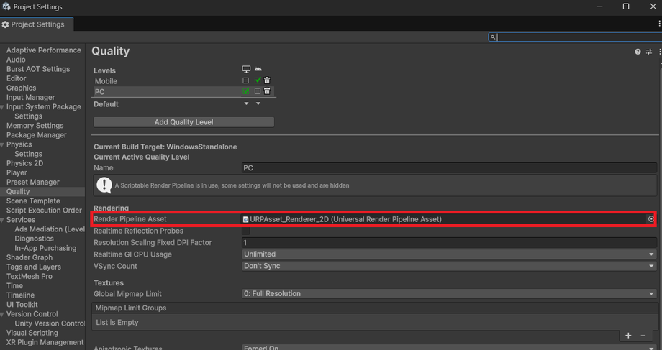Viewport: 662px width, 350px height.
Task: Open Visual Scripting settings
Action: [x=32, y=333]
